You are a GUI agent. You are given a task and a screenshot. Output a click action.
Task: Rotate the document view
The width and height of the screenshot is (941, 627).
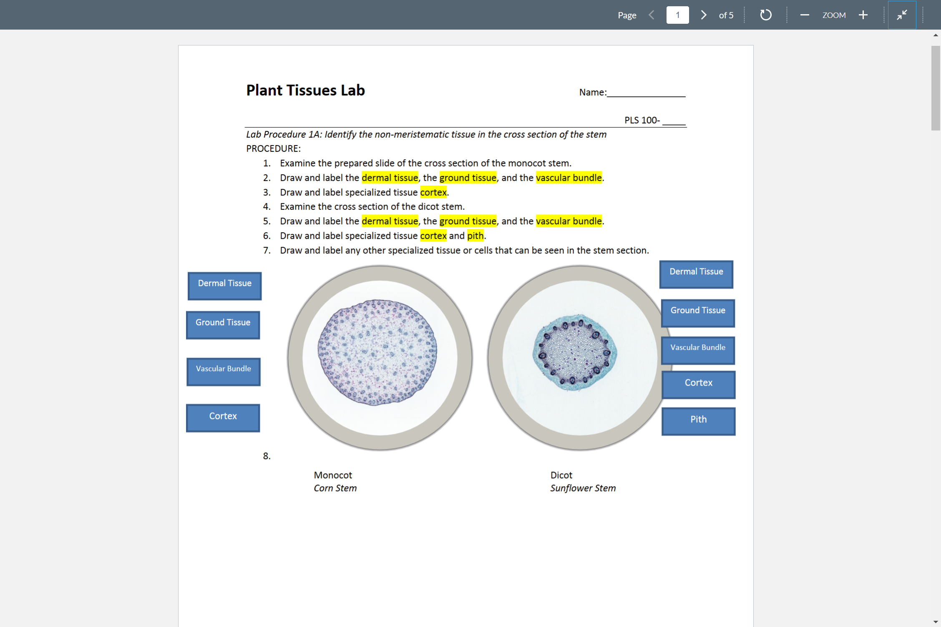pos(766,15)
